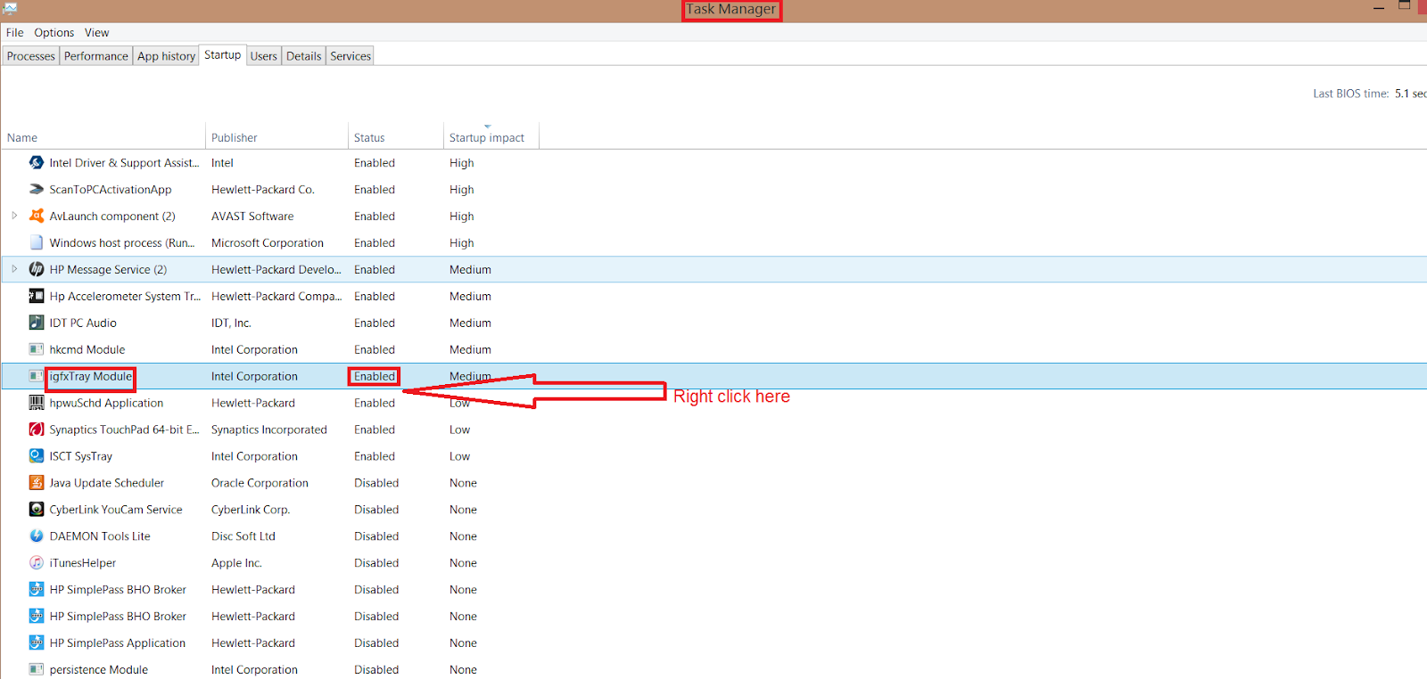Click the AvLaunch component Avast icon

(37, 216)
